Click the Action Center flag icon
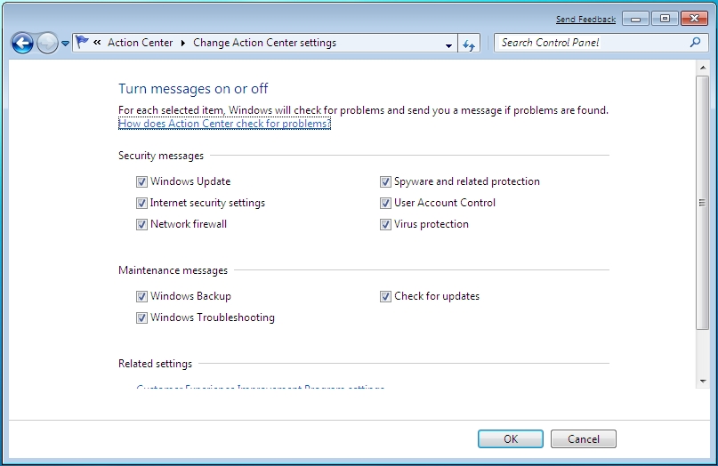 click(x=82, y=42)
